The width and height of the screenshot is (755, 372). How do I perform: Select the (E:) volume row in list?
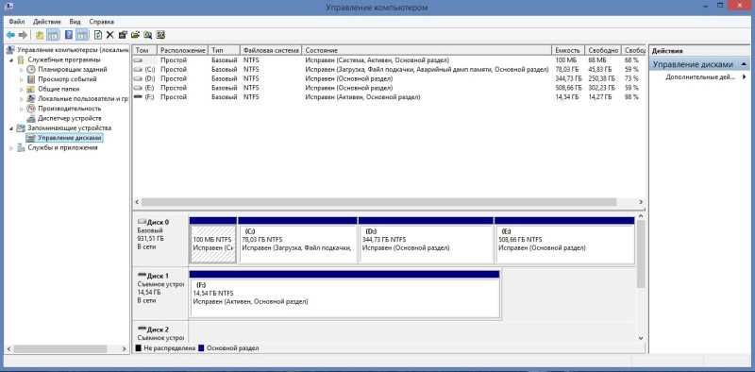[389, 88]
